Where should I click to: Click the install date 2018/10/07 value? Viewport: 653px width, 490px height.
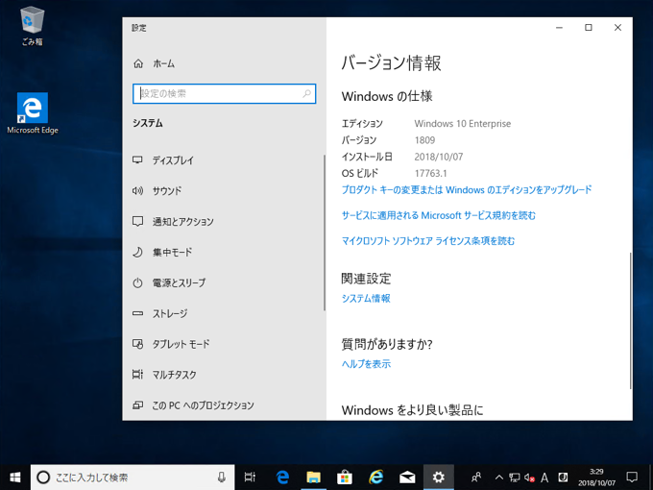(438, 157)
